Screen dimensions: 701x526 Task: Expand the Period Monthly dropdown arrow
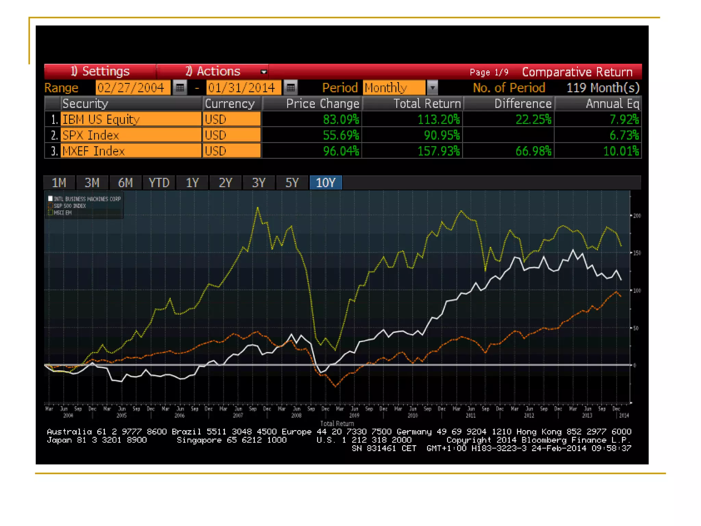tap(433, 88)
